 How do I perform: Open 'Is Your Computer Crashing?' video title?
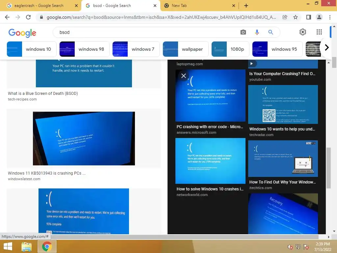point(282,73)
